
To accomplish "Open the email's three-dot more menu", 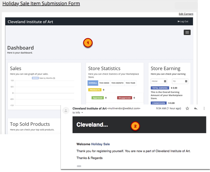I will point(204,109).
